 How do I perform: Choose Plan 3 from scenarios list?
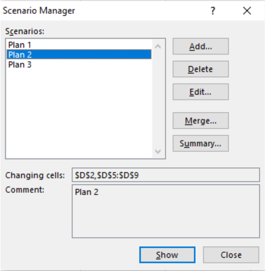pyautogui.click(x=79, y=65)
